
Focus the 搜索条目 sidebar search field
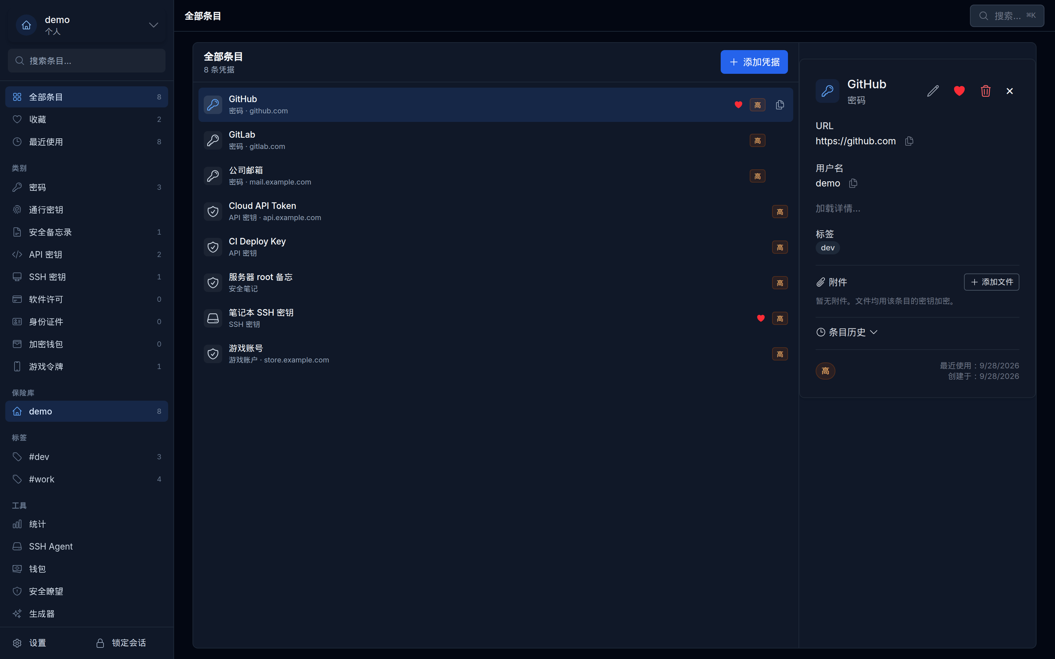tap(86, 61)
